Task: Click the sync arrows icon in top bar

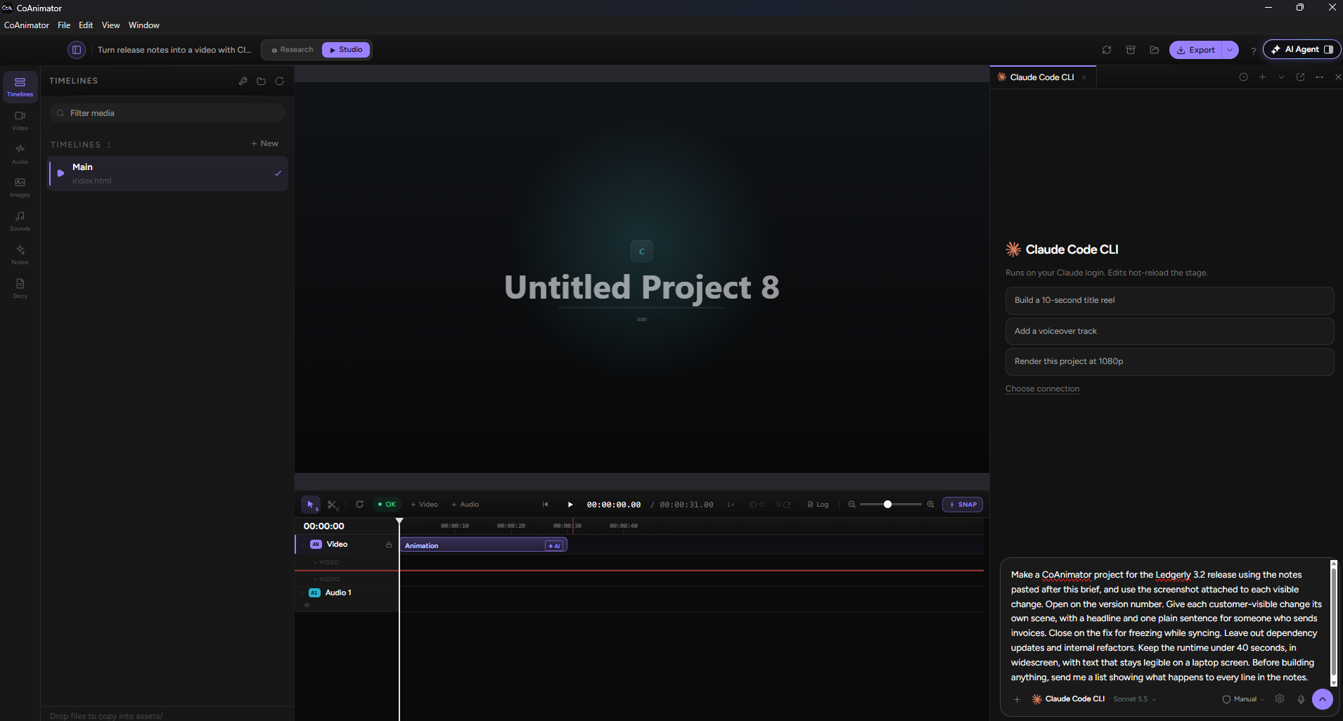Action: coord(1107,50)
